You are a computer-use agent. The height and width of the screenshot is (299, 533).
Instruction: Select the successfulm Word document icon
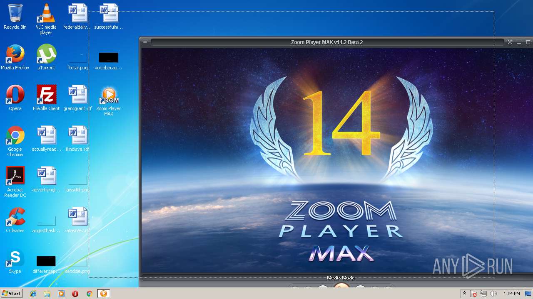pos(109,17)
